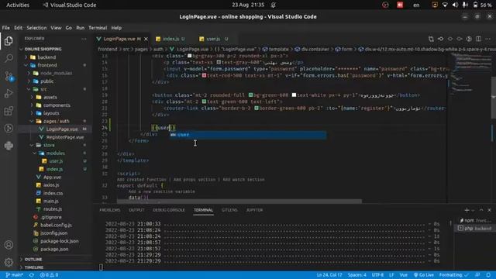Image resolution: width=496 pixels, height=279 pixels.
Task: Open the new terminal dropdown arrow
Action: click(x=474, y=210)
